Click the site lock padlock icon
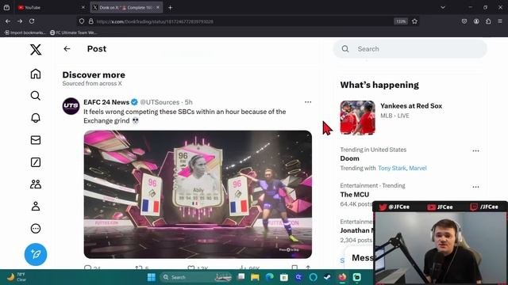The image size is (508, 285). 91,21
